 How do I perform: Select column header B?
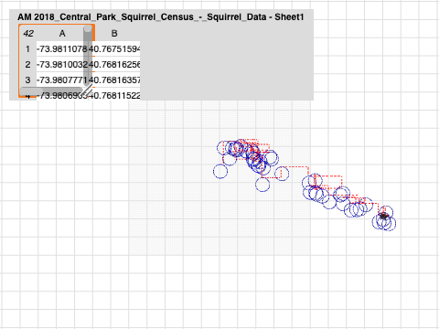[x=114, y=33]
